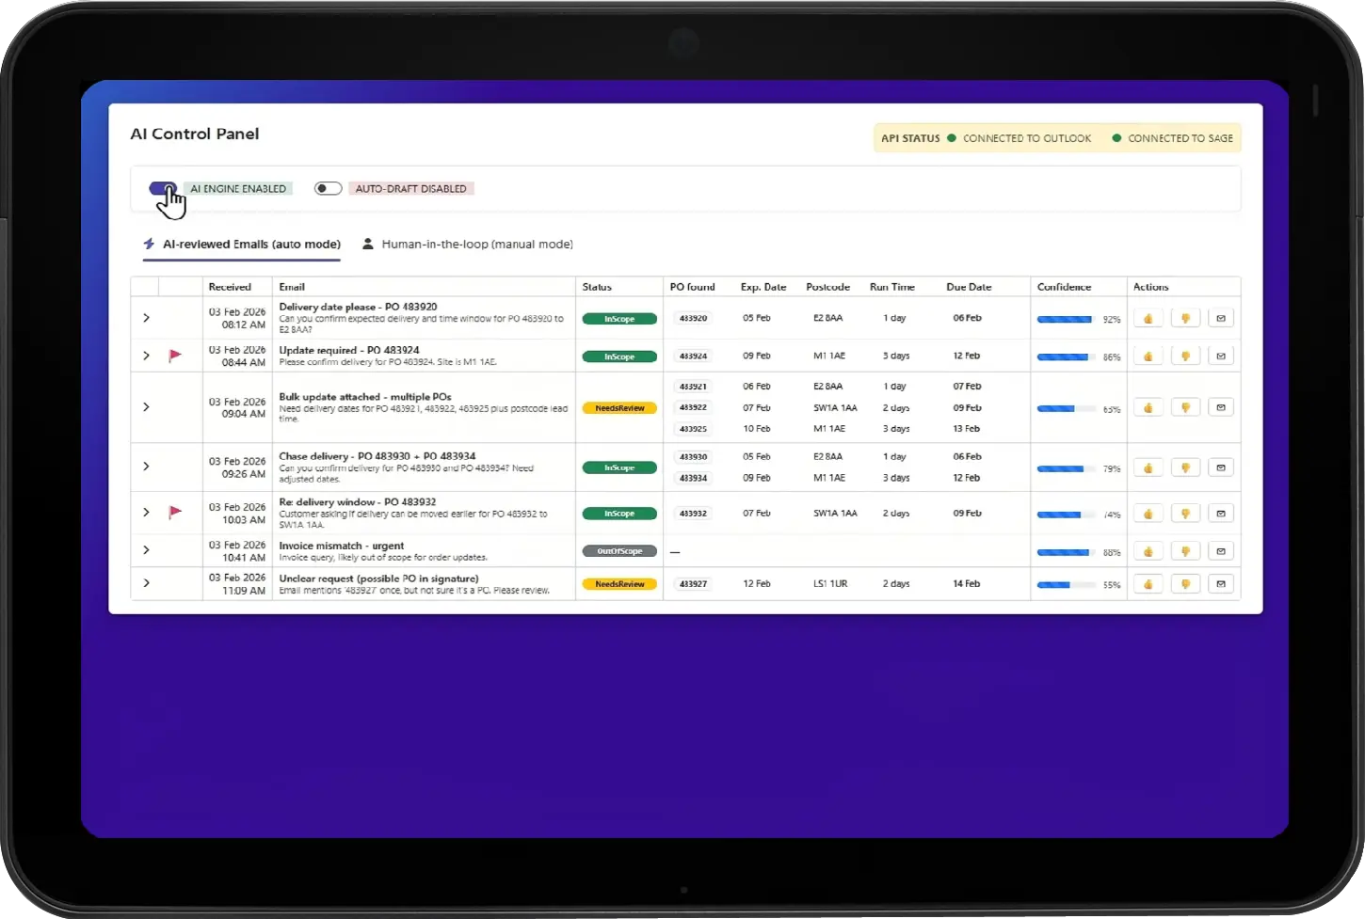1365x919 pixels.
Task: Thumbs up the Re: delivery window email
Action: (1148, 514)
